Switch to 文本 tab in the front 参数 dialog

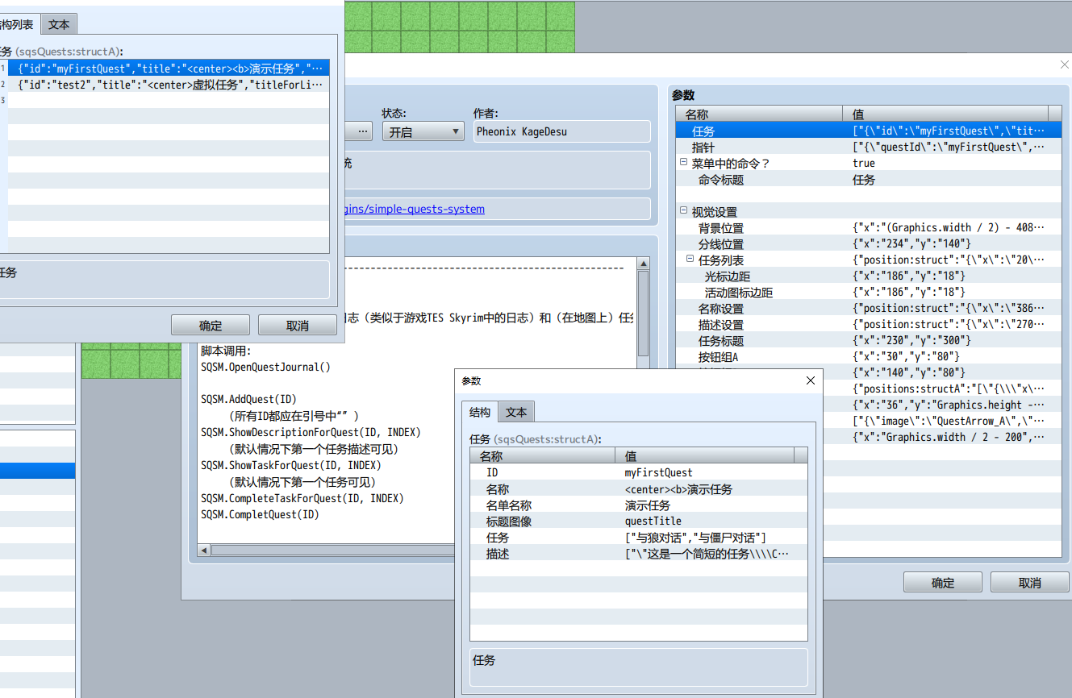(x=516, y=412)
